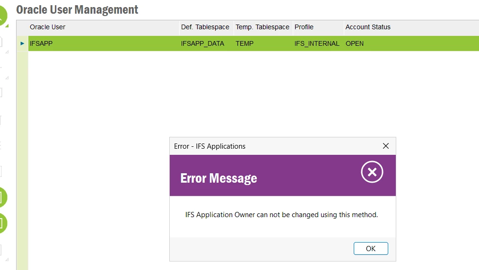Close the Error - IFS Applications dialog
This screenshot has width=479, height=270.
click(386, 146)
